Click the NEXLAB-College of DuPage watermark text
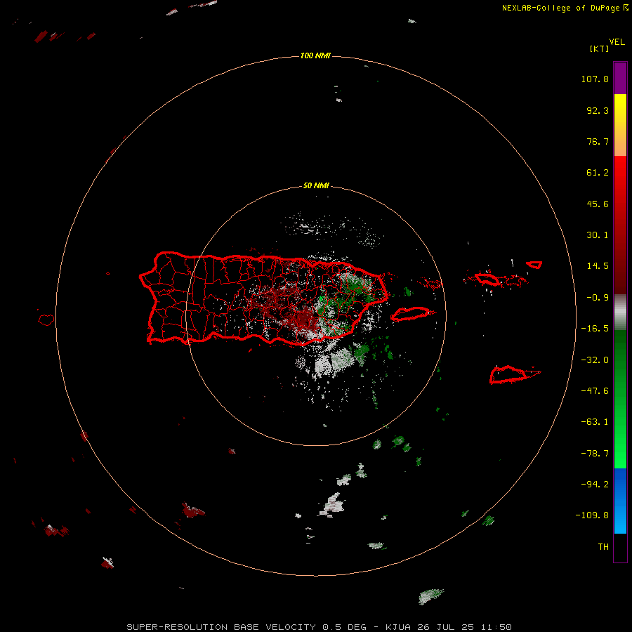632x632 pixels. pyautogui.click(x=565, y=8)
